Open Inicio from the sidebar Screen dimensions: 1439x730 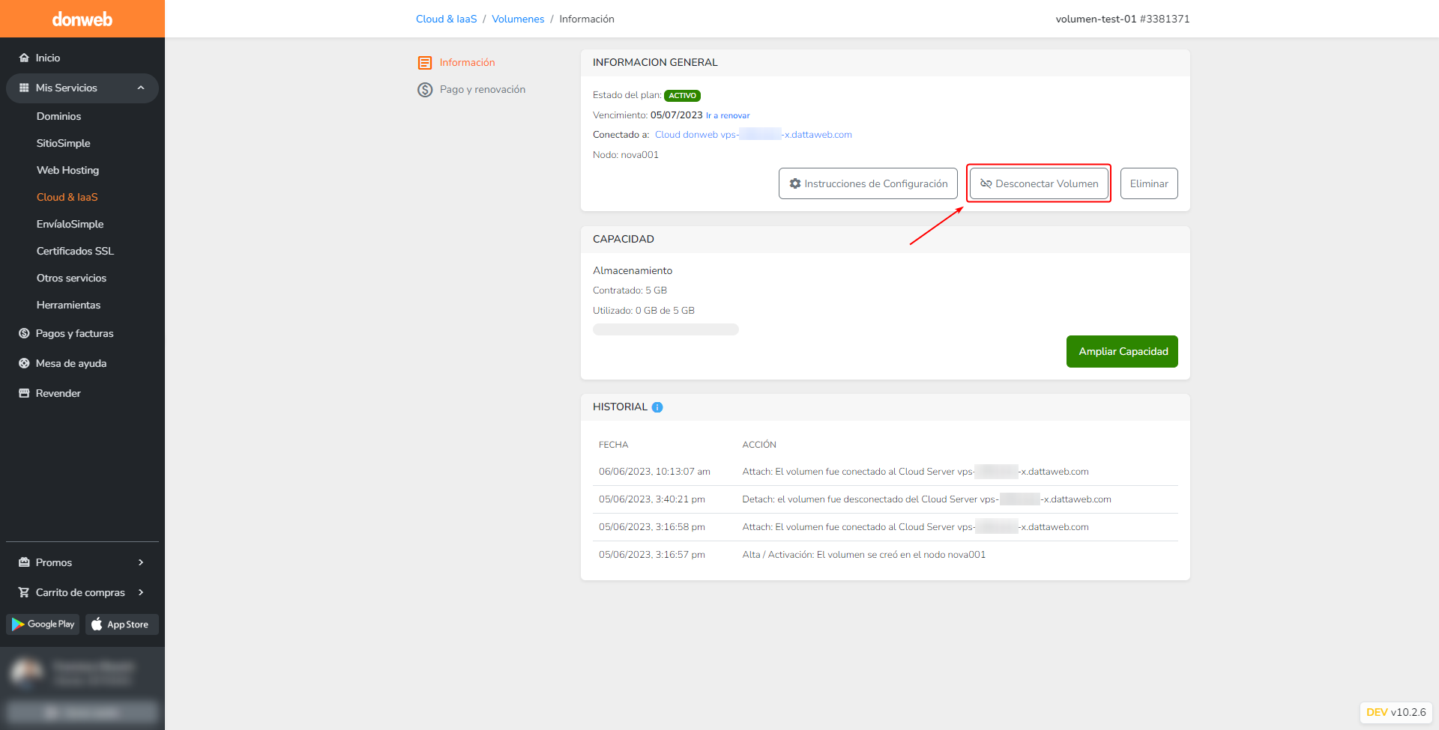(x=48, y=58)
